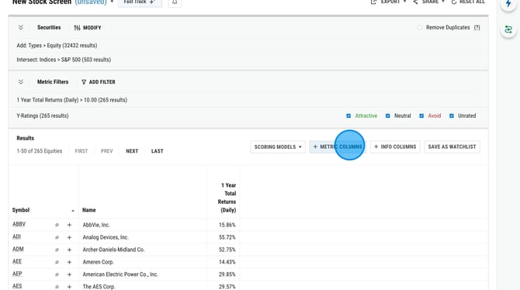The width and height of the screenshot is (520, 290).
Task: Click Reset All
Action: [x=468, y=2]
